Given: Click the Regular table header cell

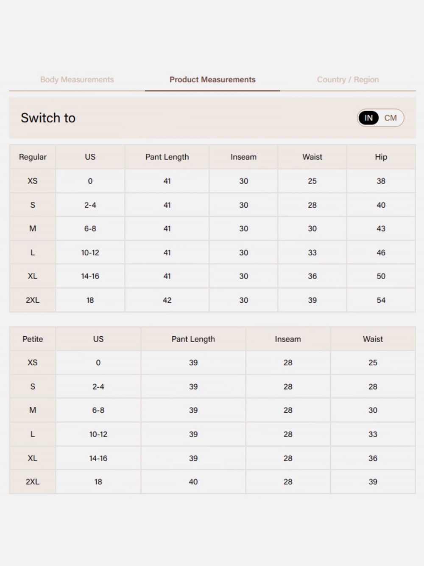Looking at the screenshot, I should [33, 157].
